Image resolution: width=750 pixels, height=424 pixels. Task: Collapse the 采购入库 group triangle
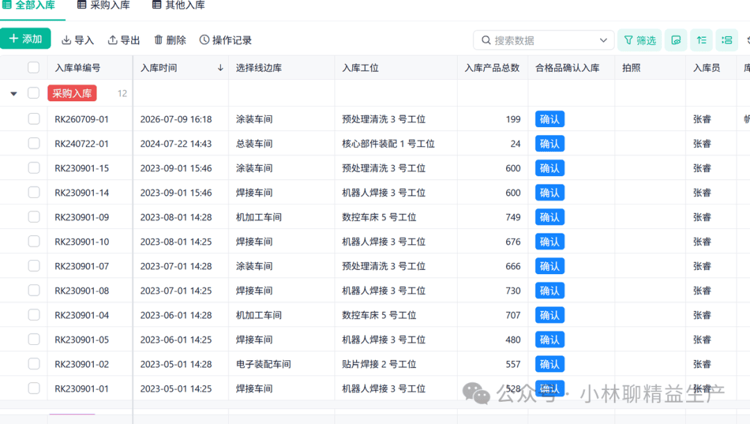pyautogui.click(x=14, y=94)
